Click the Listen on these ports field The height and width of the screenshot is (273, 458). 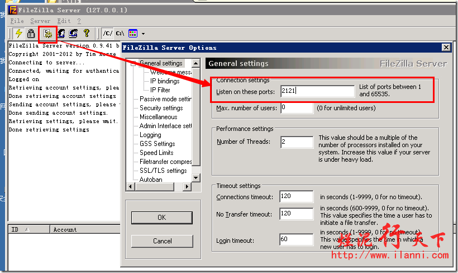click(317, 91)
